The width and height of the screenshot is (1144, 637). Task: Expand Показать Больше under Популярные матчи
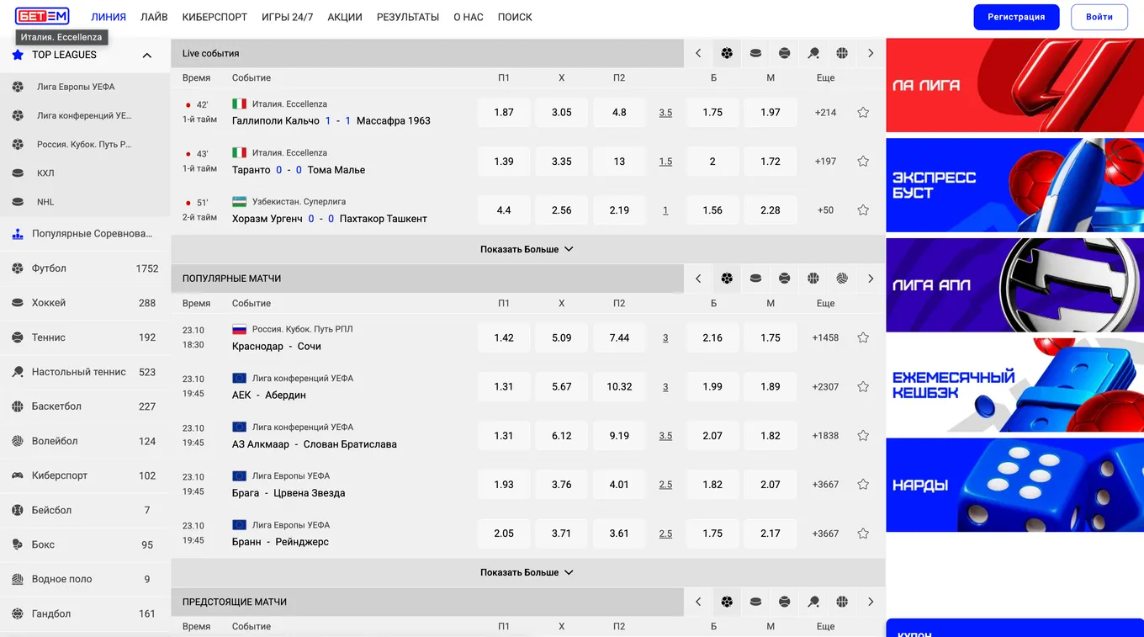(x=527, y=572)
